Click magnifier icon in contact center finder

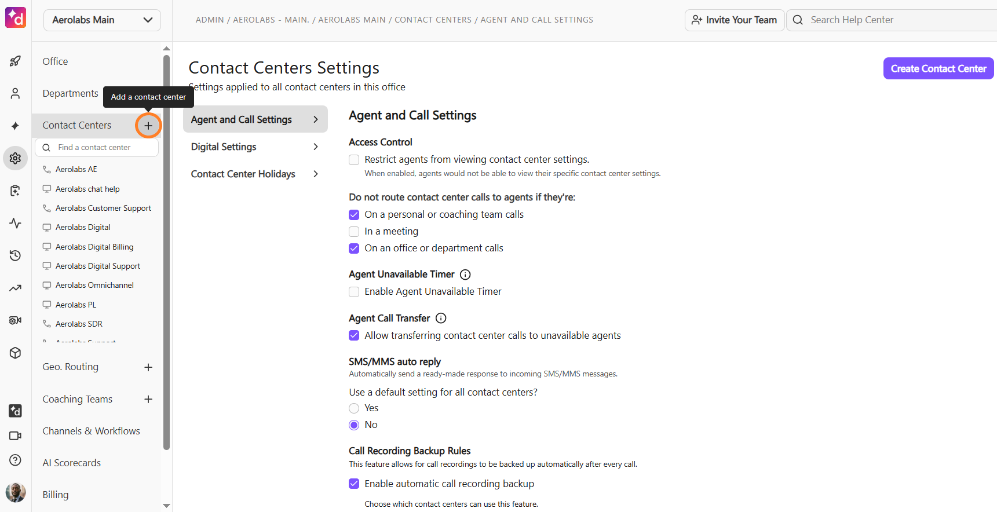pos(46,148)
